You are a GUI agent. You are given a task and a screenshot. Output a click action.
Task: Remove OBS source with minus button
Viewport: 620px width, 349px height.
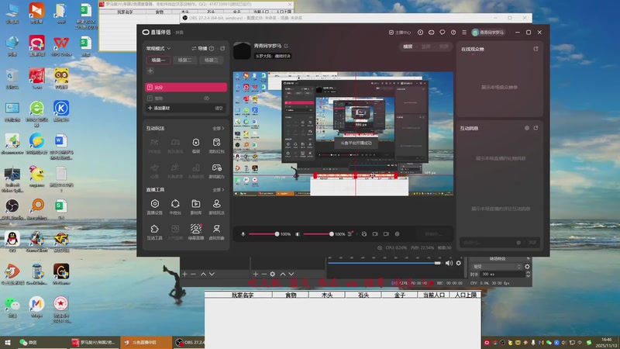(x=264, y=274)
